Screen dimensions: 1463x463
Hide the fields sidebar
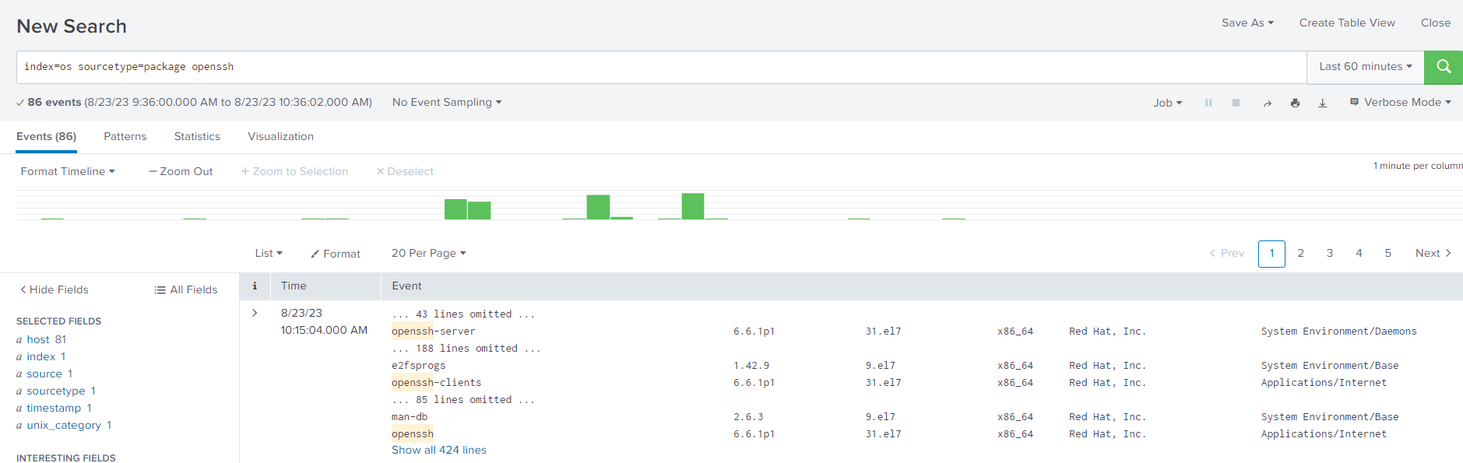coord(54,289)
